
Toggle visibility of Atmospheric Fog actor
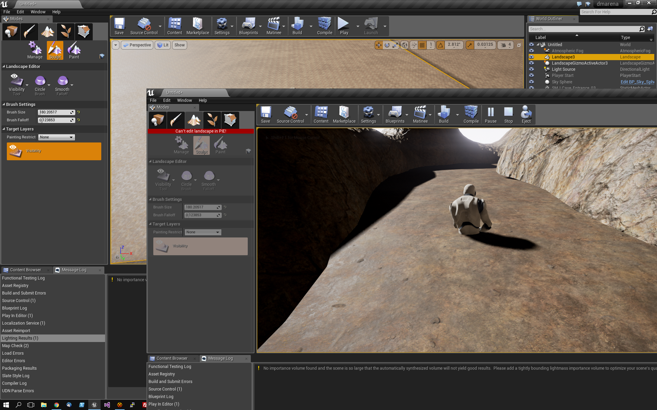tap(531, 51)
